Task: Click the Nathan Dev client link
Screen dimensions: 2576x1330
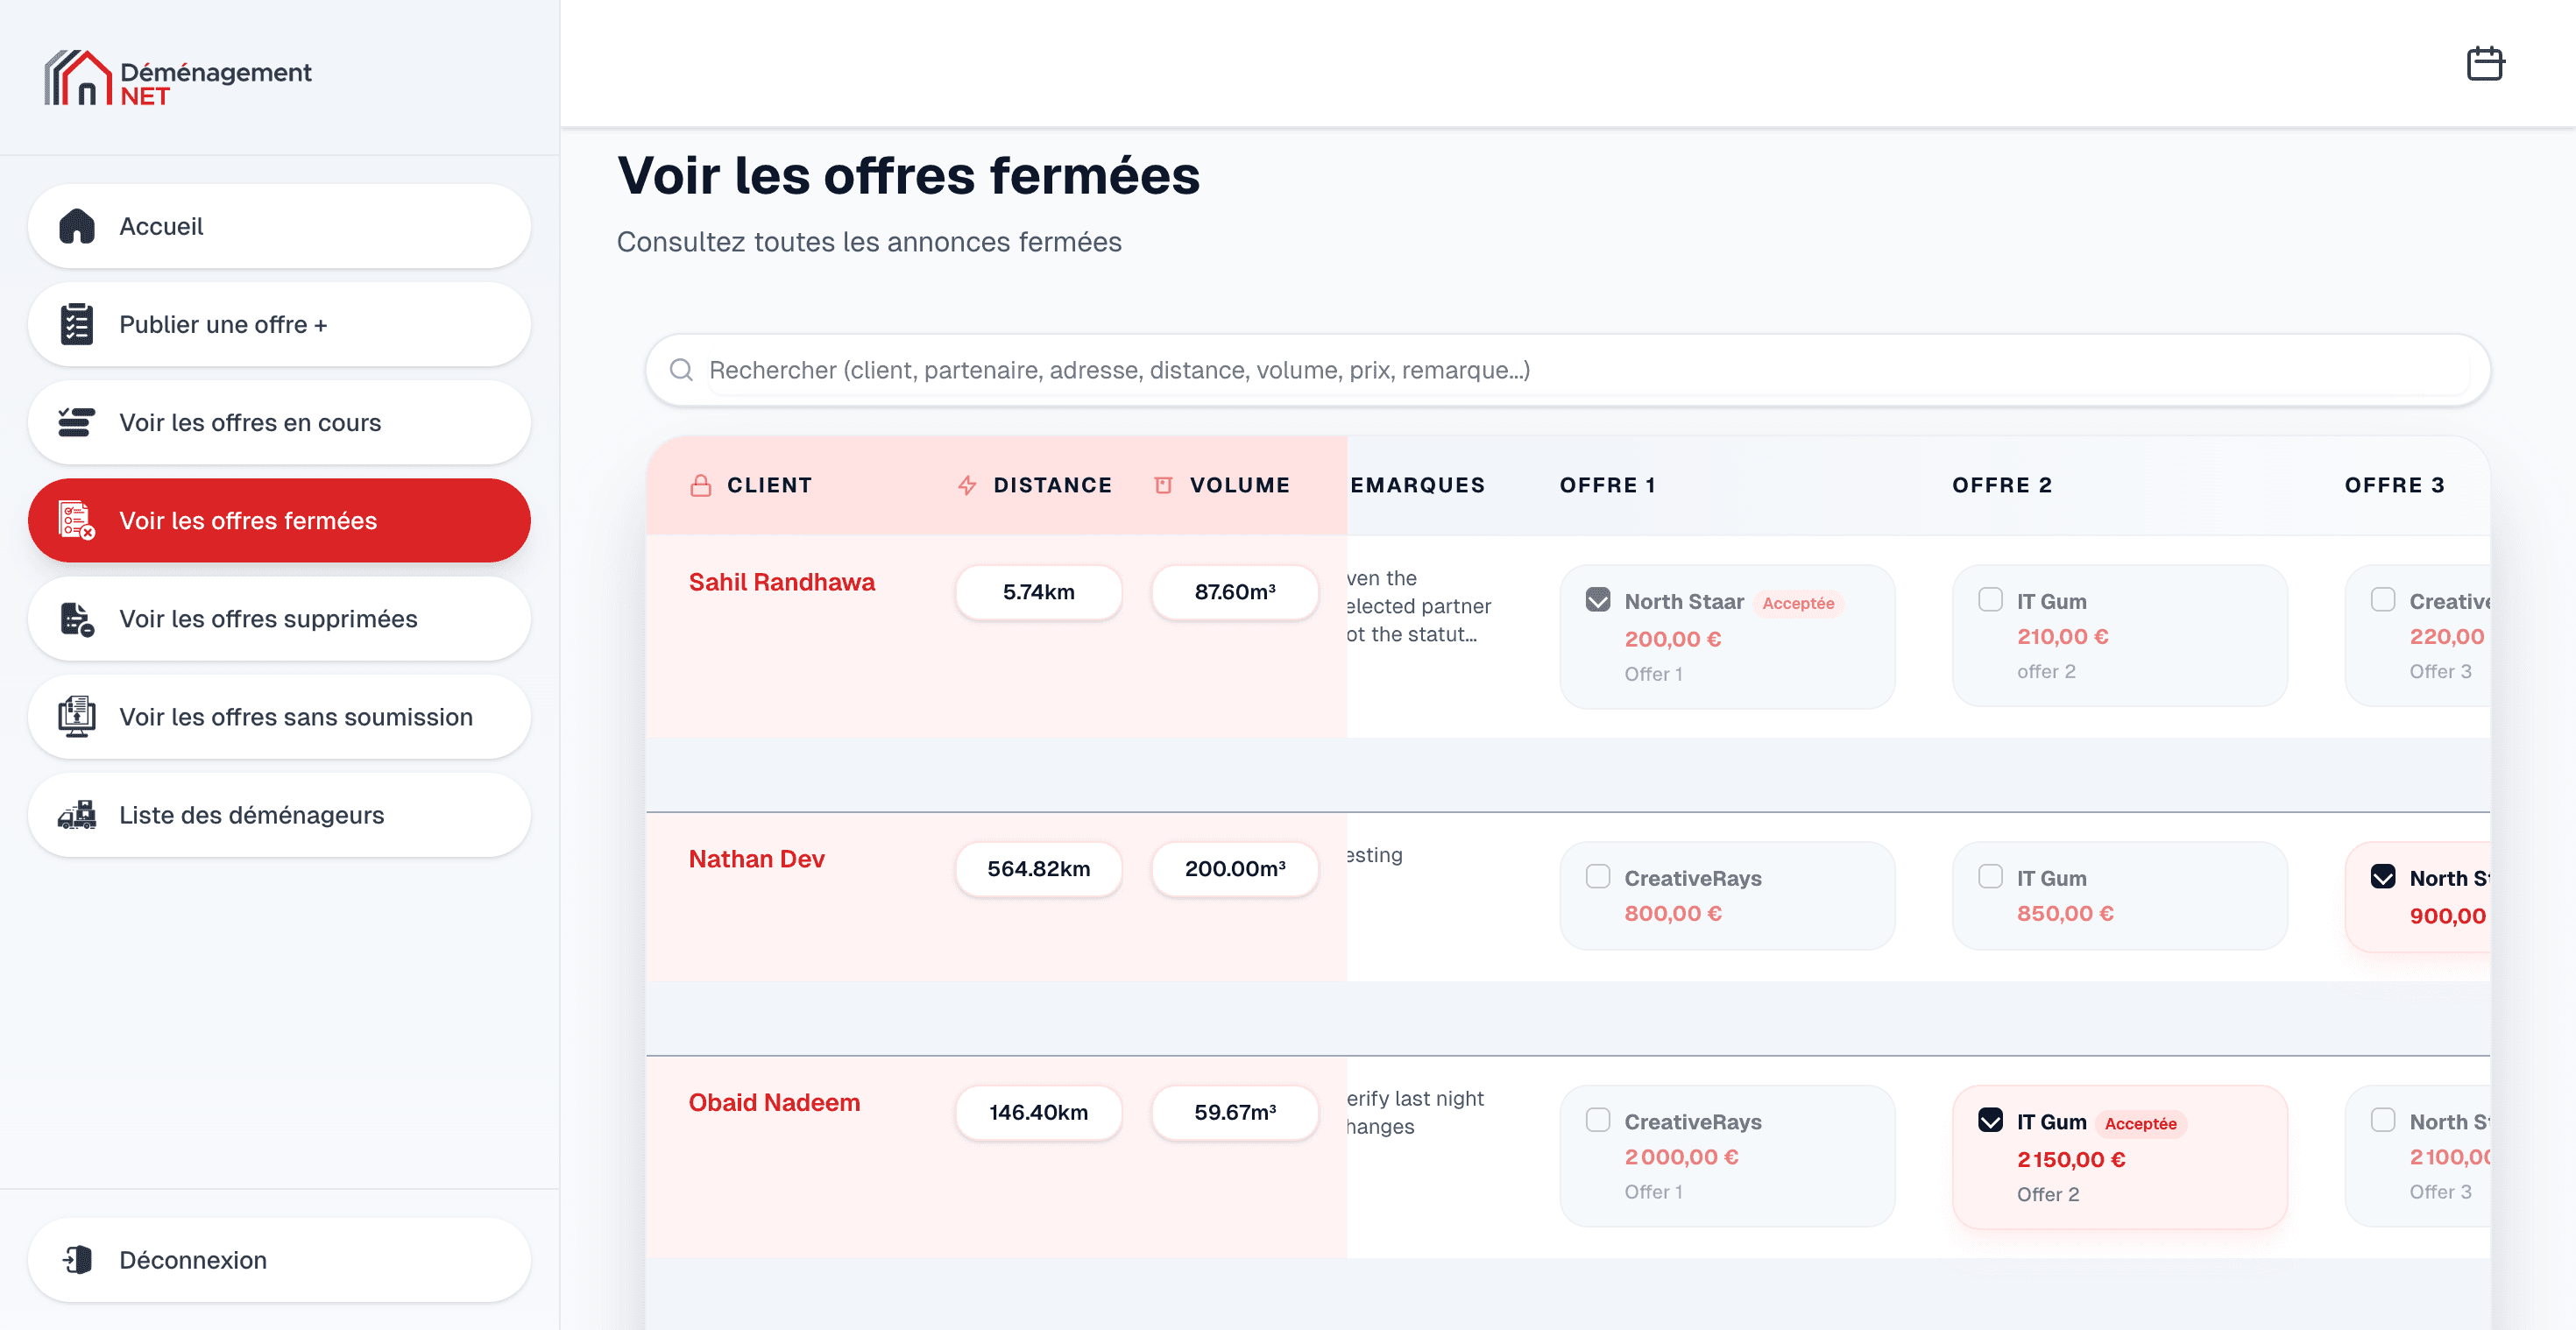Action: 756,858
